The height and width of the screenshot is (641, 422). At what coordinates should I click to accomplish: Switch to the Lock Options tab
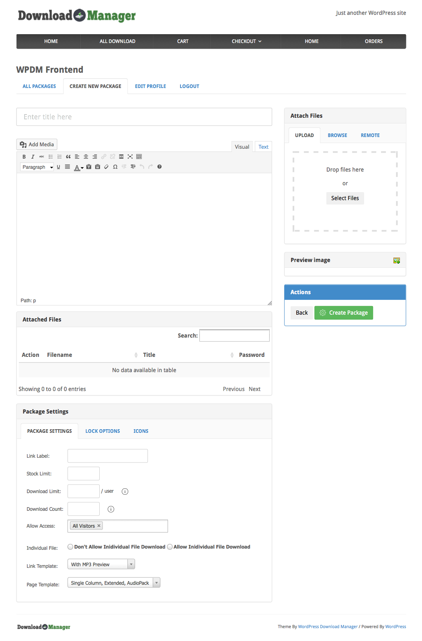point(102,431)
